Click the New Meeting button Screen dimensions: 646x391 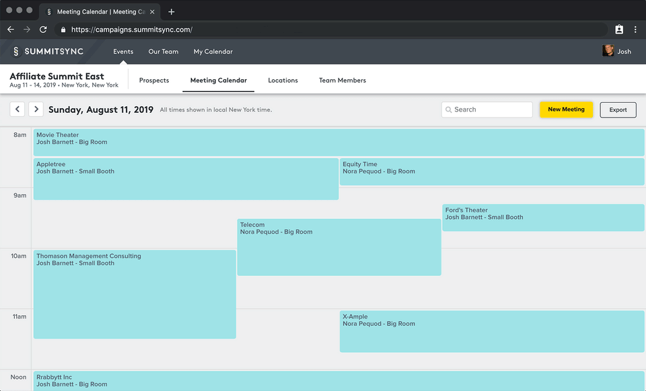pos(566,110)
